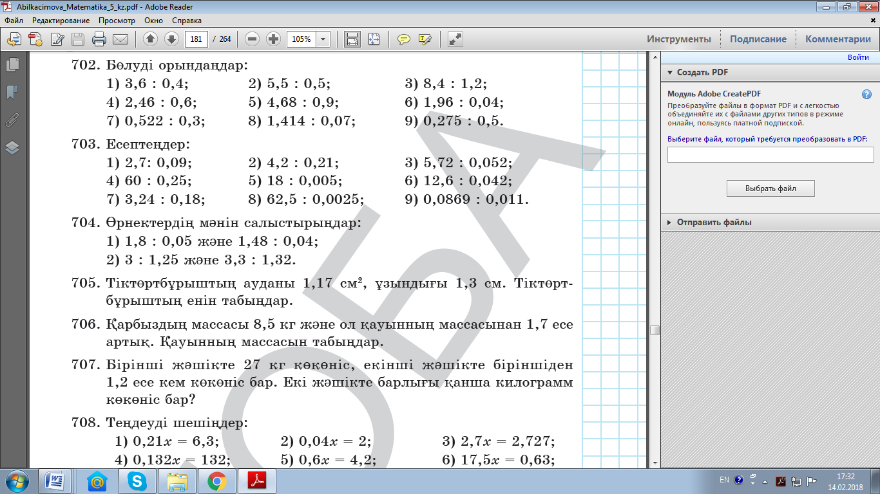Open the Mail.ru Agent taskbar icon

pos(97,481)
